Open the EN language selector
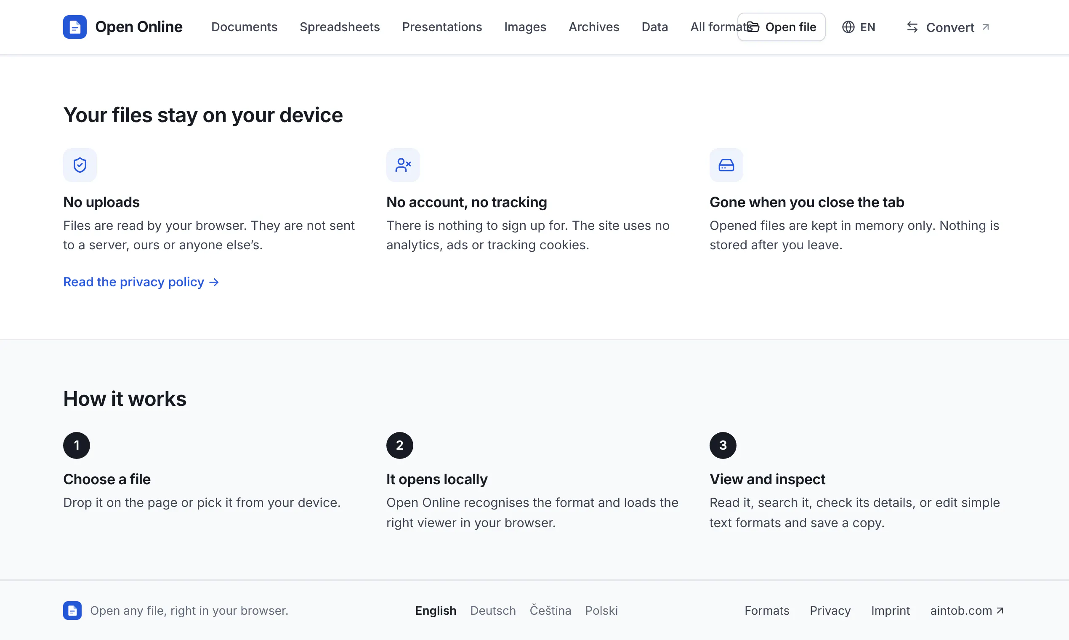Image resolution: width=1069 pixels, height=640 pixels. (x=859, y=27)
